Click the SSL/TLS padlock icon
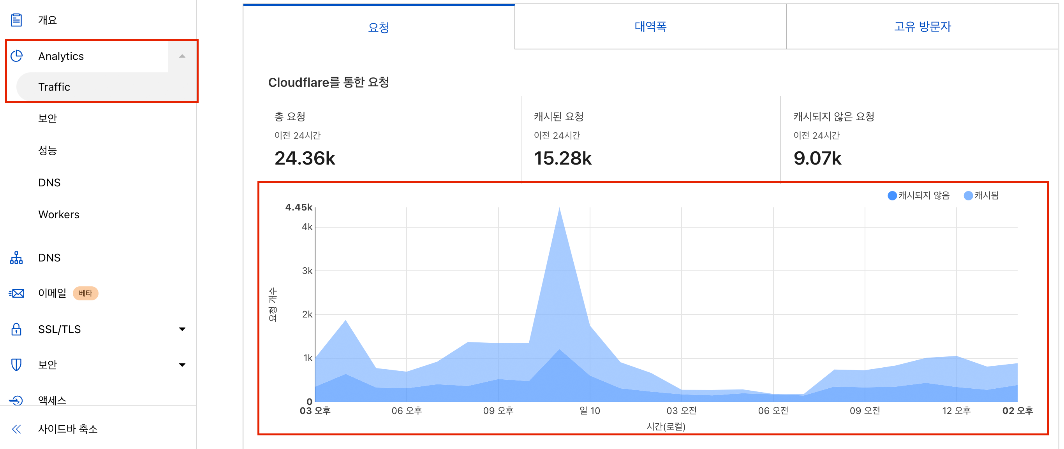The height and width of the screenshot is (449, 1064). coord(16,329)
